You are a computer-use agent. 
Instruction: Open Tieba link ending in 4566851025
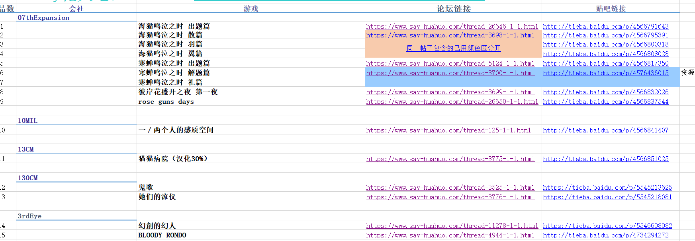606,159
